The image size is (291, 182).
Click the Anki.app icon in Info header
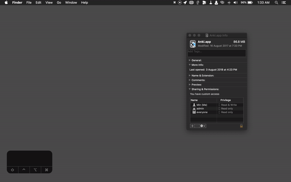pos(193,44)
